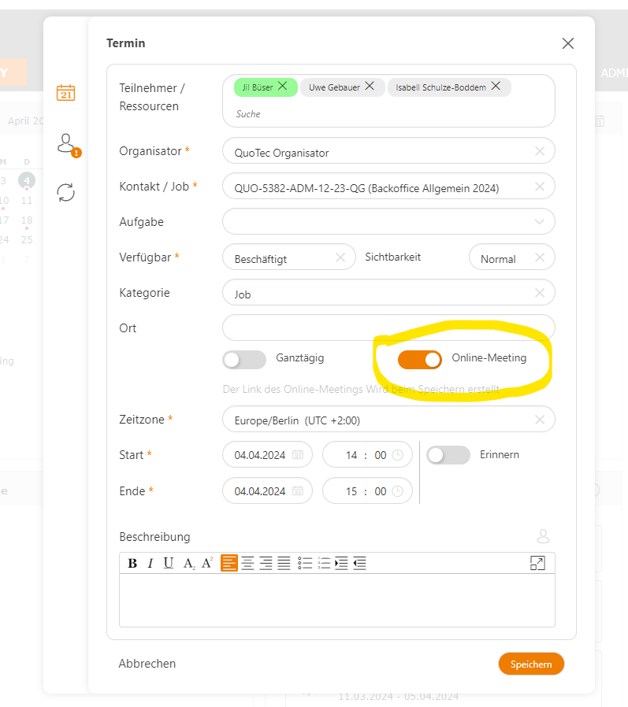The height and width of the screenshot is (707, 628).
Task: Clear the Zeitzone Europe/Berlin field
Action: coord(540,420)
